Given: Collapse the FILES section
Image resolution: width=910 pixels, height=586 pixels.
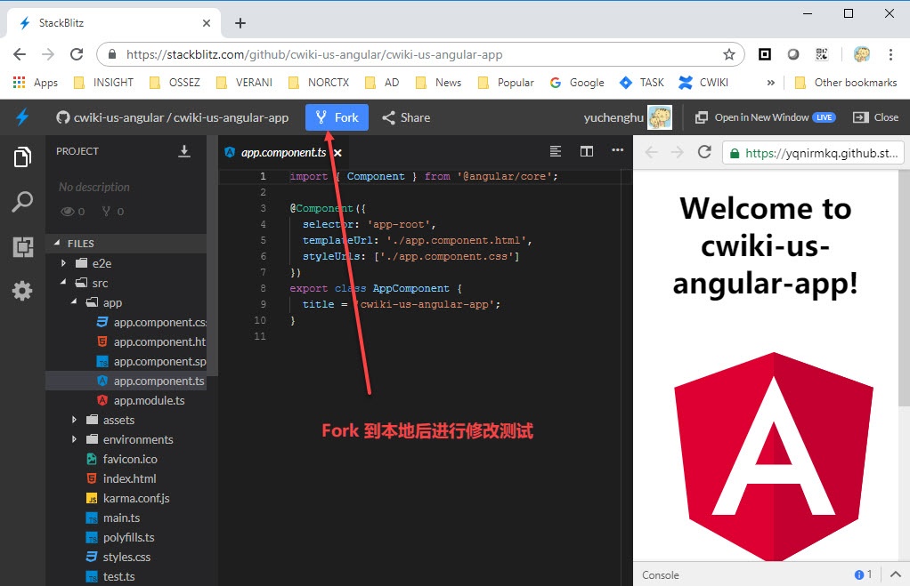Looking at the screenshot, I should coord(57,244).
